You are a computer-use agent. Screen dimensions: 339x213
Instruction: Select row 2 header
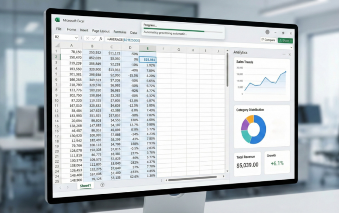(56, 57)
